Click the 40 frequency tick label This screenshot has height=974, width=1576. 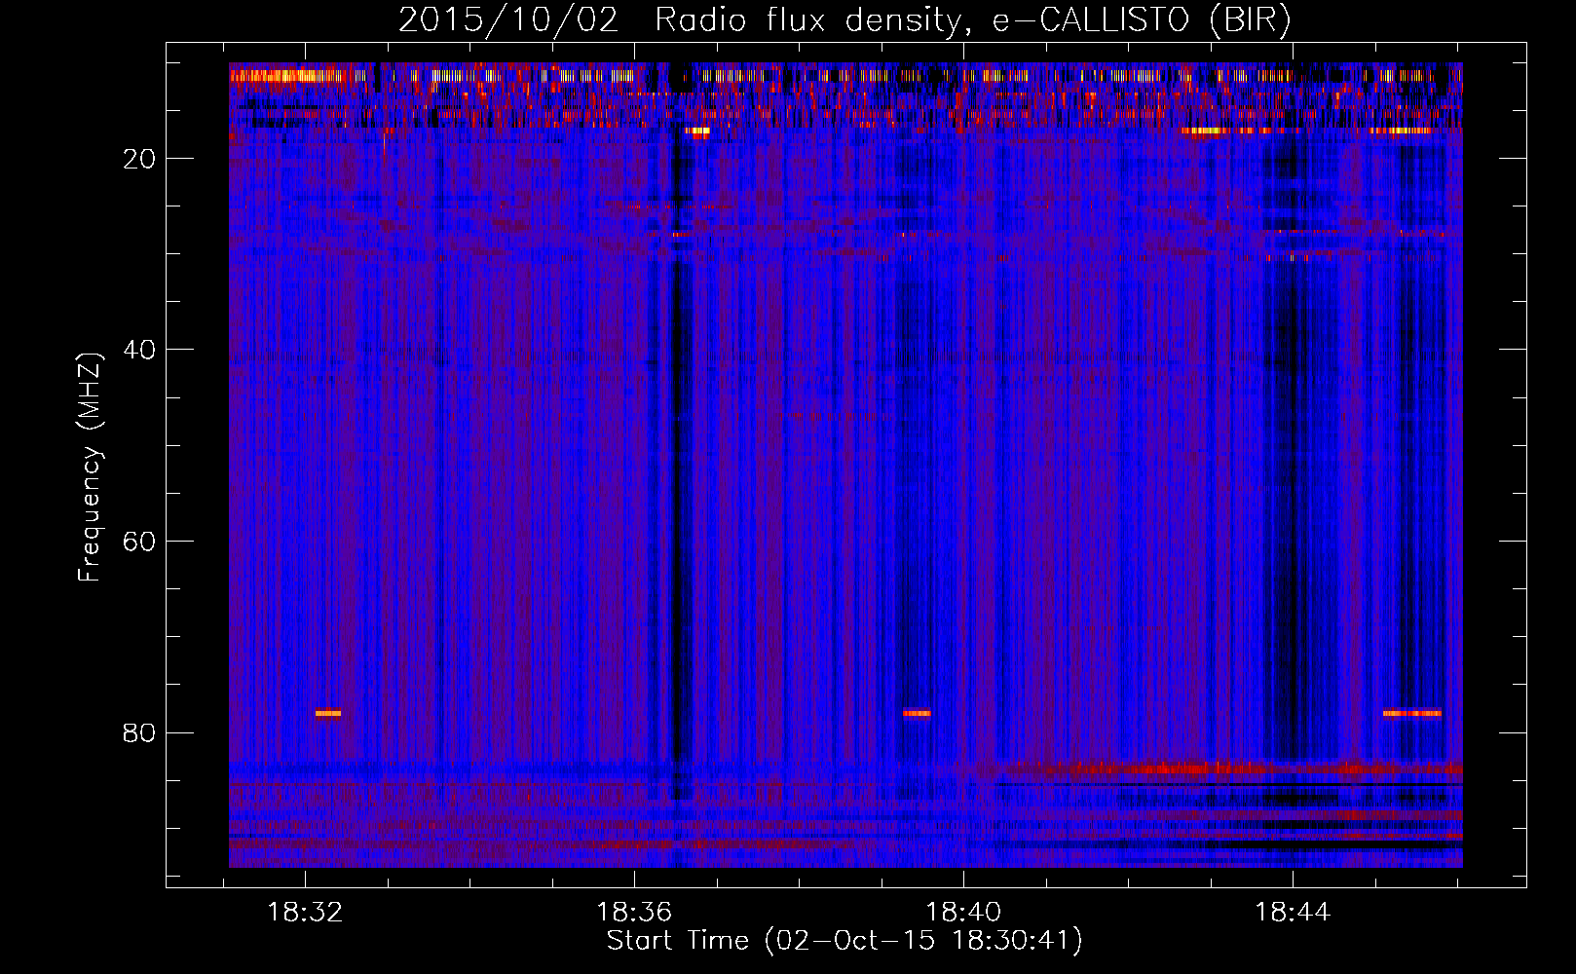[x=139, y=350]
